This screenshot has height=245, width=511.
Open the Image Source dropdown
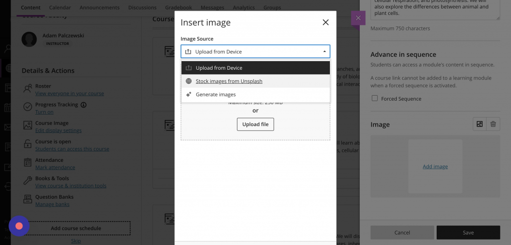pyautogui.click(x=255, y=51)
